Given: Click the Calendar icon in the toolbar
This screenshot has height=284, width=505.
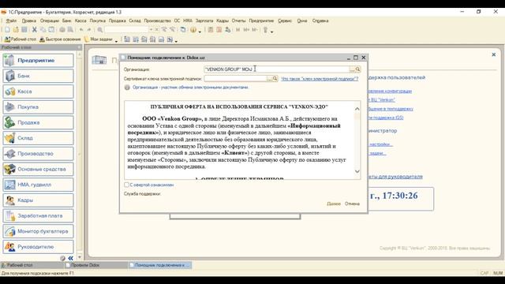Looking at the screenshot, I should pos(219,30).
